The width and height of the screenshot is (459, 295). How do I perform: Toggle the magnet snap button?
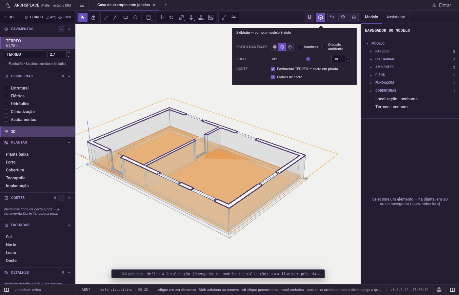309,17
